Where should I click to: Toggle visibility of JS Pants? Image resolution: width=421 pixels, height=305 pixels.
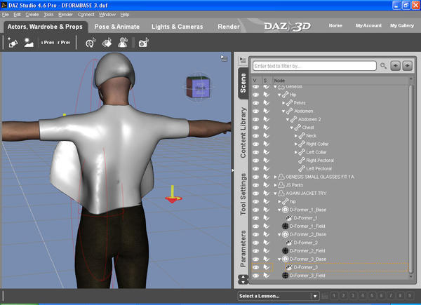tap(256, 185)
